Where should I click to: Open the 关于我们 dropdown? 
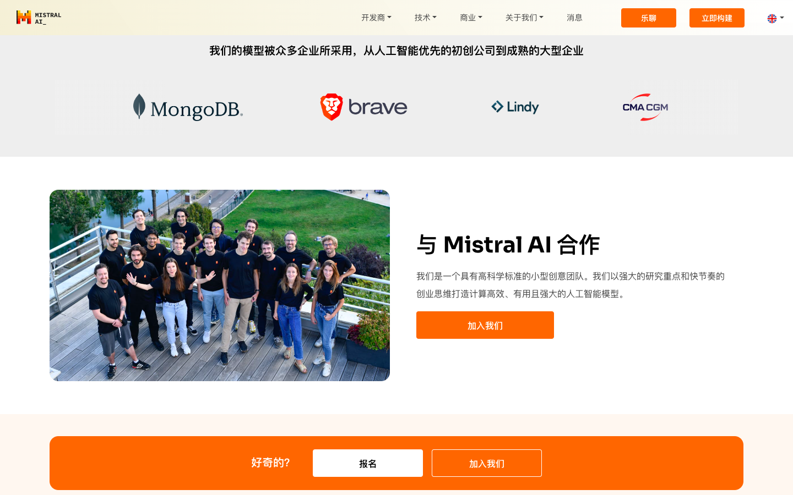524,18
